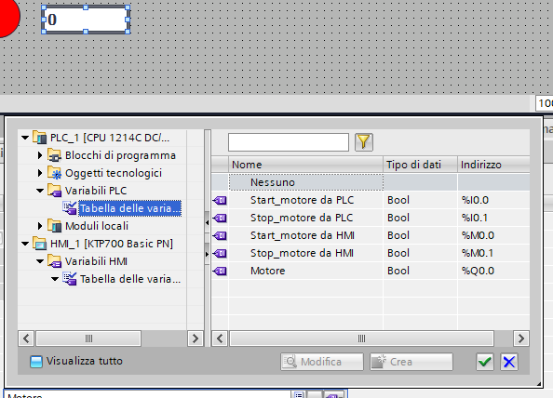Toggle the Visualizza tutto checkbox
The image size is (553, 398).
[36, 362]
